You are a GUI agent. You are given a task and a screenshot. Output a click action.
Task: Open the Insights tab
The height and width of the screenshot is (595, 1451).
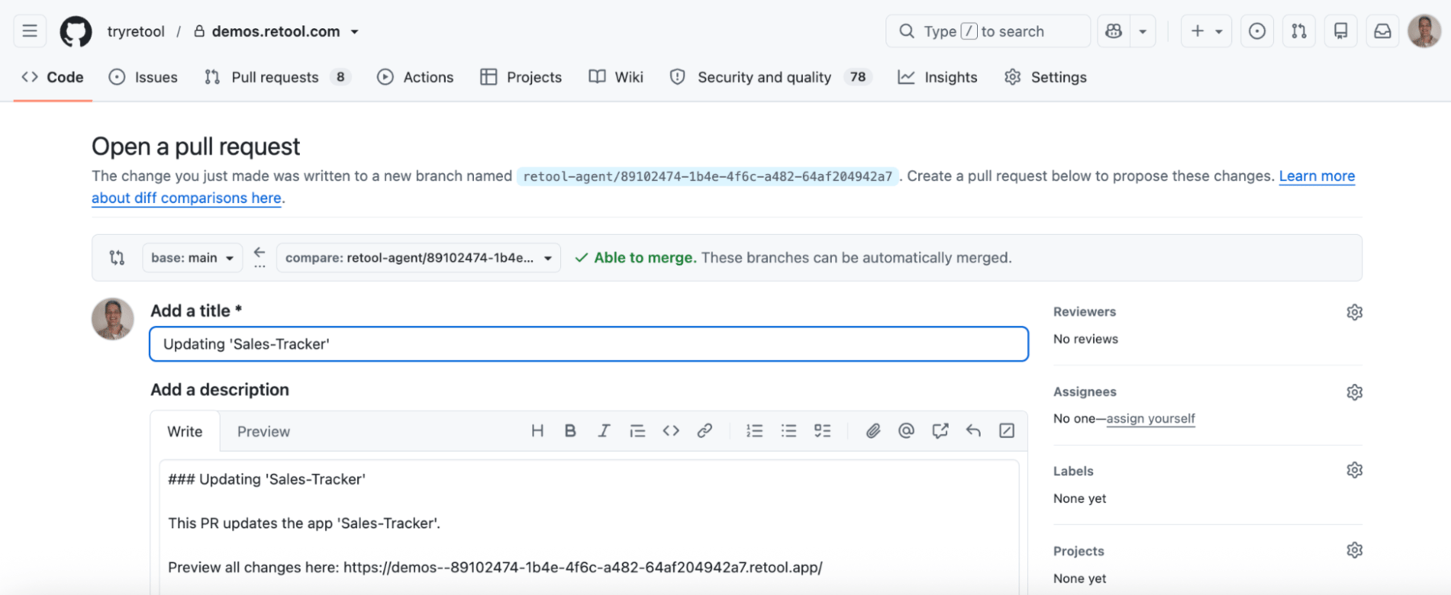pos(938,77)
